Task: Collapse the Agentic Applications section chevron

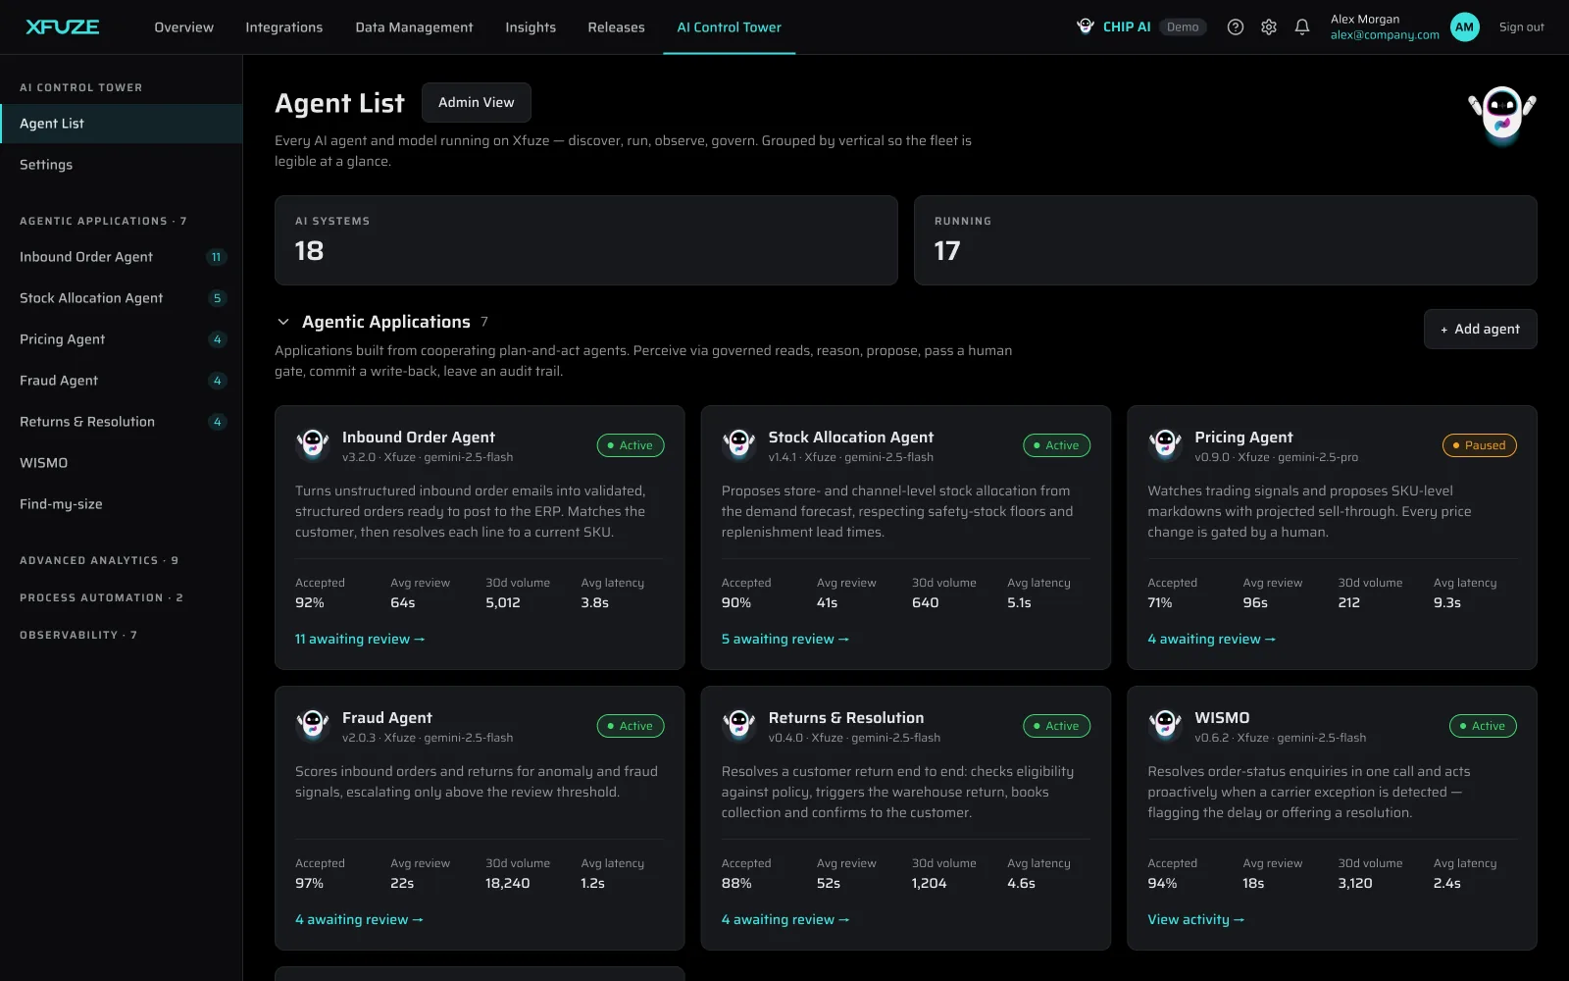Action: click(x=283, y=322)
